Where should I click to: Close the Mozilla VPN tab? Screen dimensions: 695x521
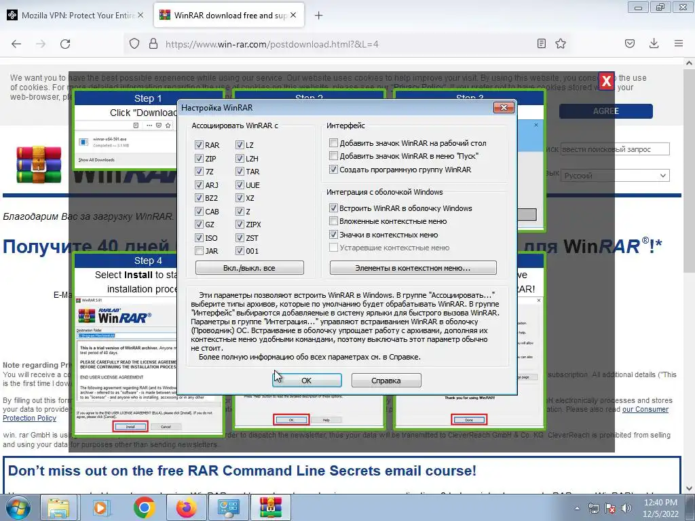click(140, 15)
